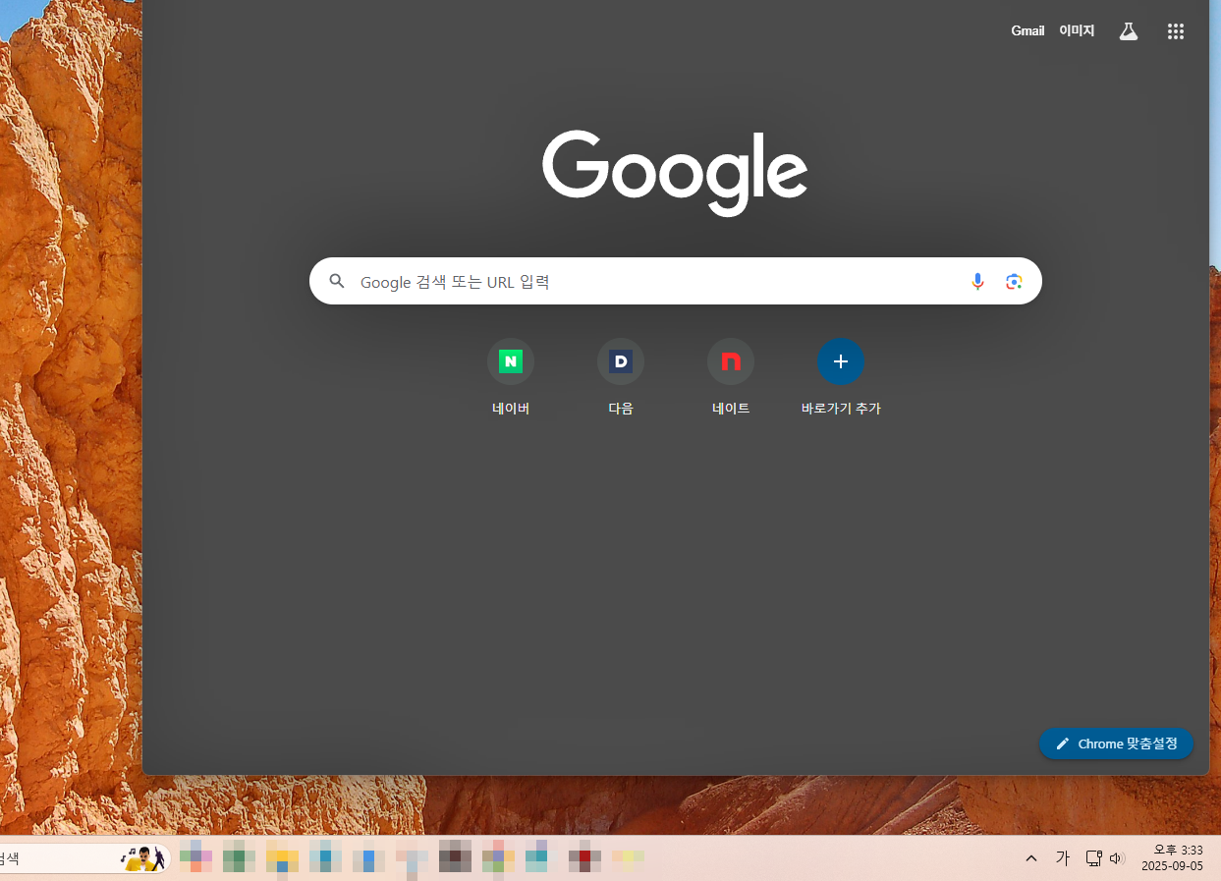Open the 다음 shortcut icon

pyautogui.click(x=621, y=361)
